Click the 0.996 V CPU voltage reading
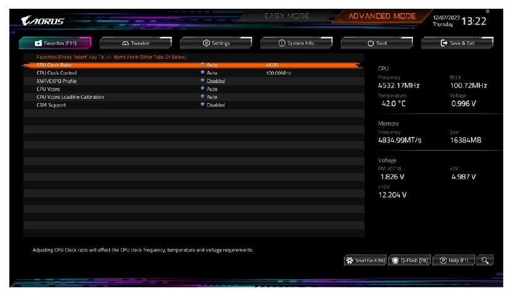This screenshot has height=296, width=518. click(x=464, y=104)
